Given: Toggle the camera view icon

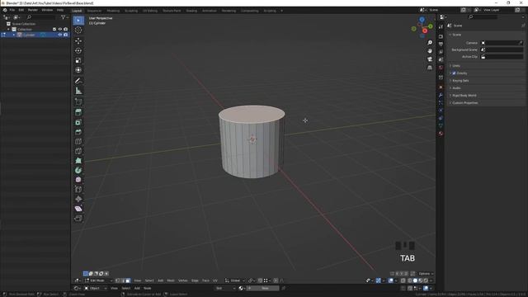Looking at the screenshot, I should (430, 59).
